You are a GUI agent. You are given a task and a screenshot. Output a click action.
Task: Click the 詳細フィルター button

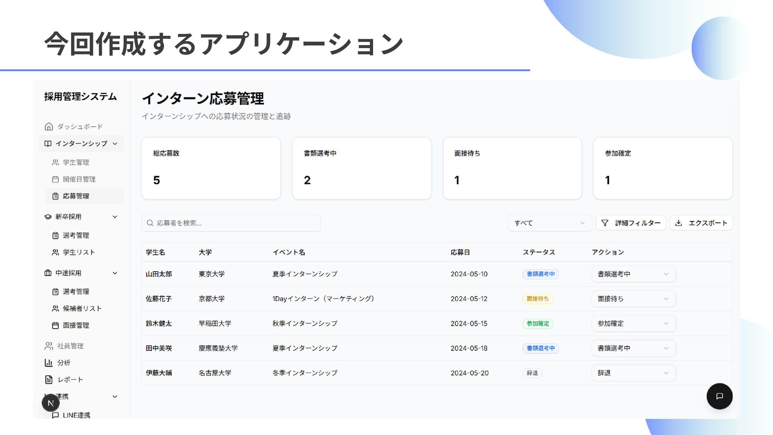coord(630,223)
